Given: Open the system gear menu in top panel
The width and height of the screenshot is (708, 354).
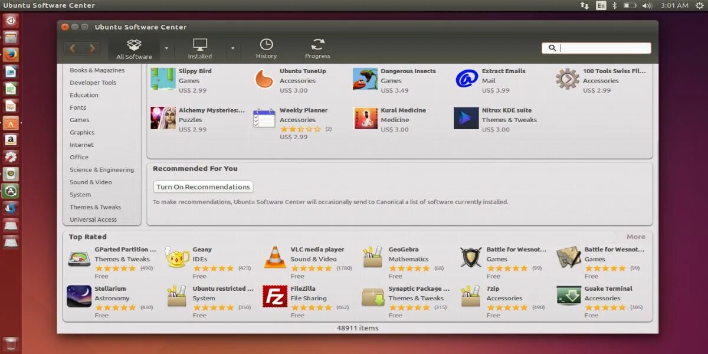Looking at the screenshot, I should click(699, 5).
